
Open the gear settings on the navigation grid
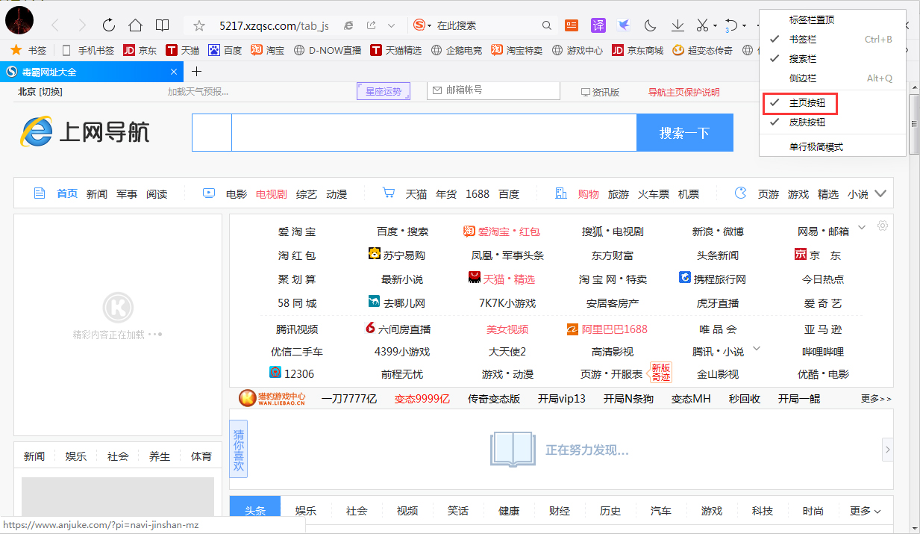pos(883,226)
